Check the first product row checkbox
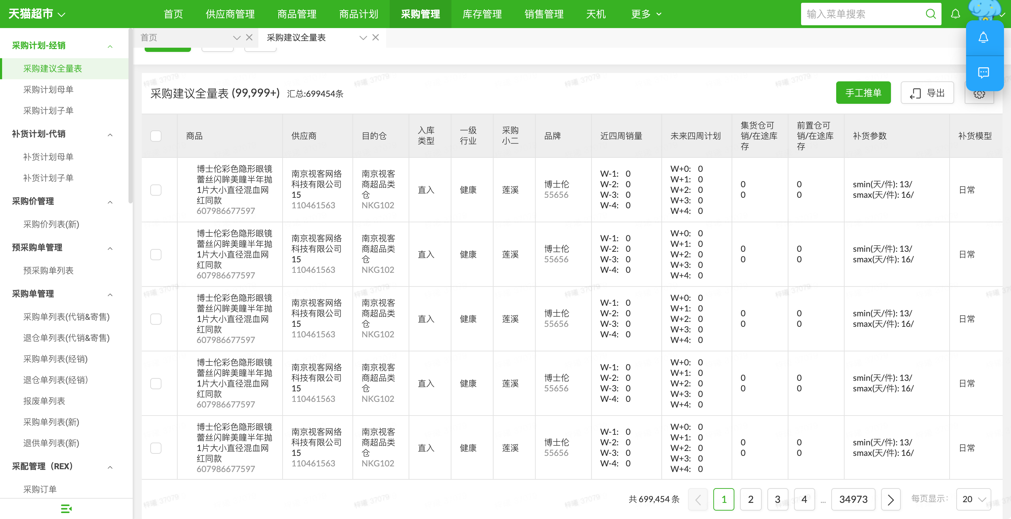The width and height of the screenshot is (1011, 519). pyautogui.click(x=156, y=190)
